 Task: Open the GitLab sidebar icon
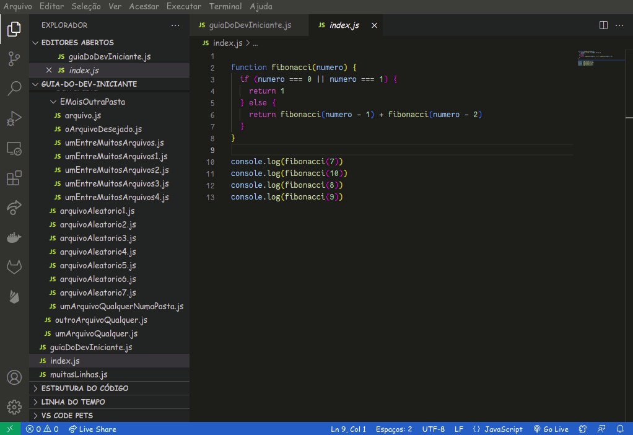(x=14, y=267)
